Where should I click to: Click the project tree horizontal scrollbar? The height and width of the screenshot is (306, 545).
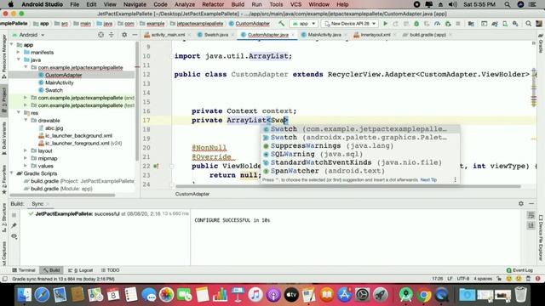click(x=62, y=195)
